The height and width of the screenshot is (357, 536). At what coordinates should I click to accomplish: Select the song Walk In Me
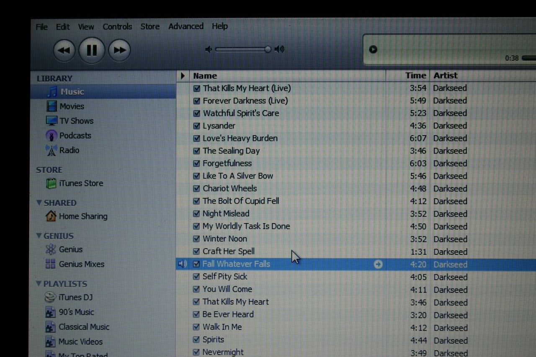222,327
